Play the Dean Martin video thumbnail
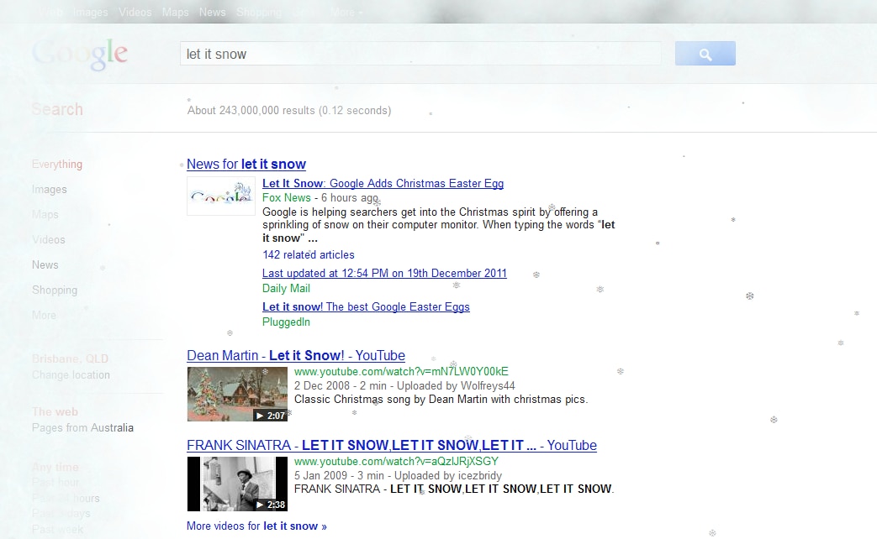The height and width of the screenshot is (539, 877). pyautogui.click(x=237, y=394)
